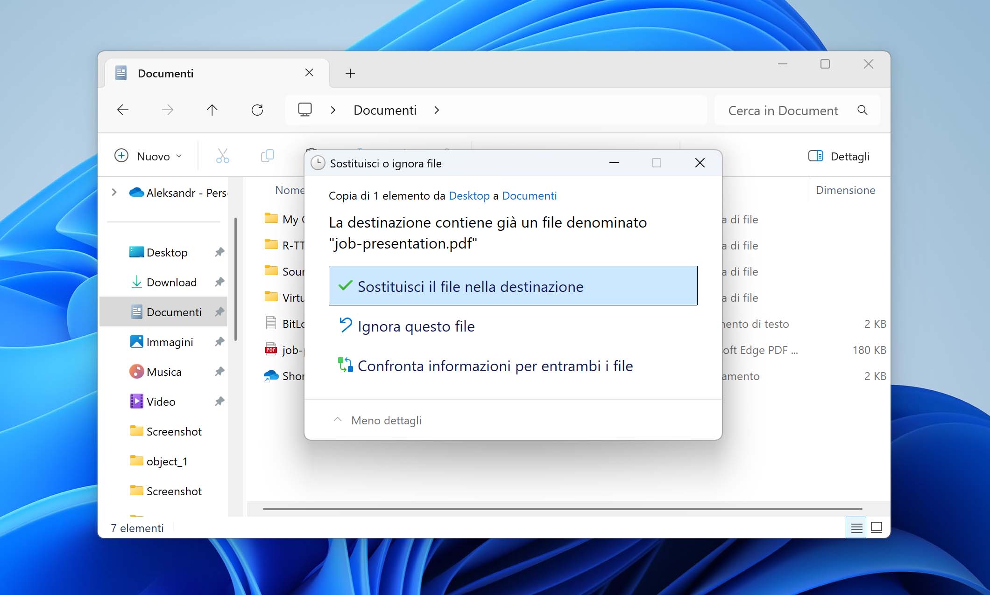
Task: Select the job- PDF file row
Action: (284, 350)
